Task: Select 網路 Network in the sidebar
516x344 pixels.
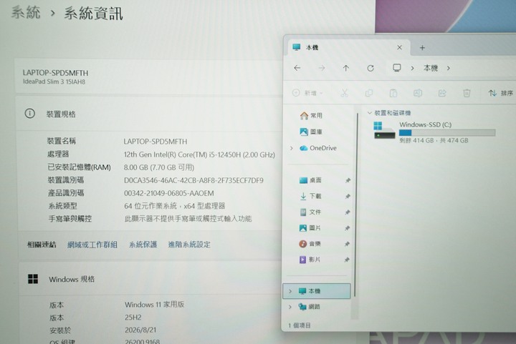Action: pos(309,307)
